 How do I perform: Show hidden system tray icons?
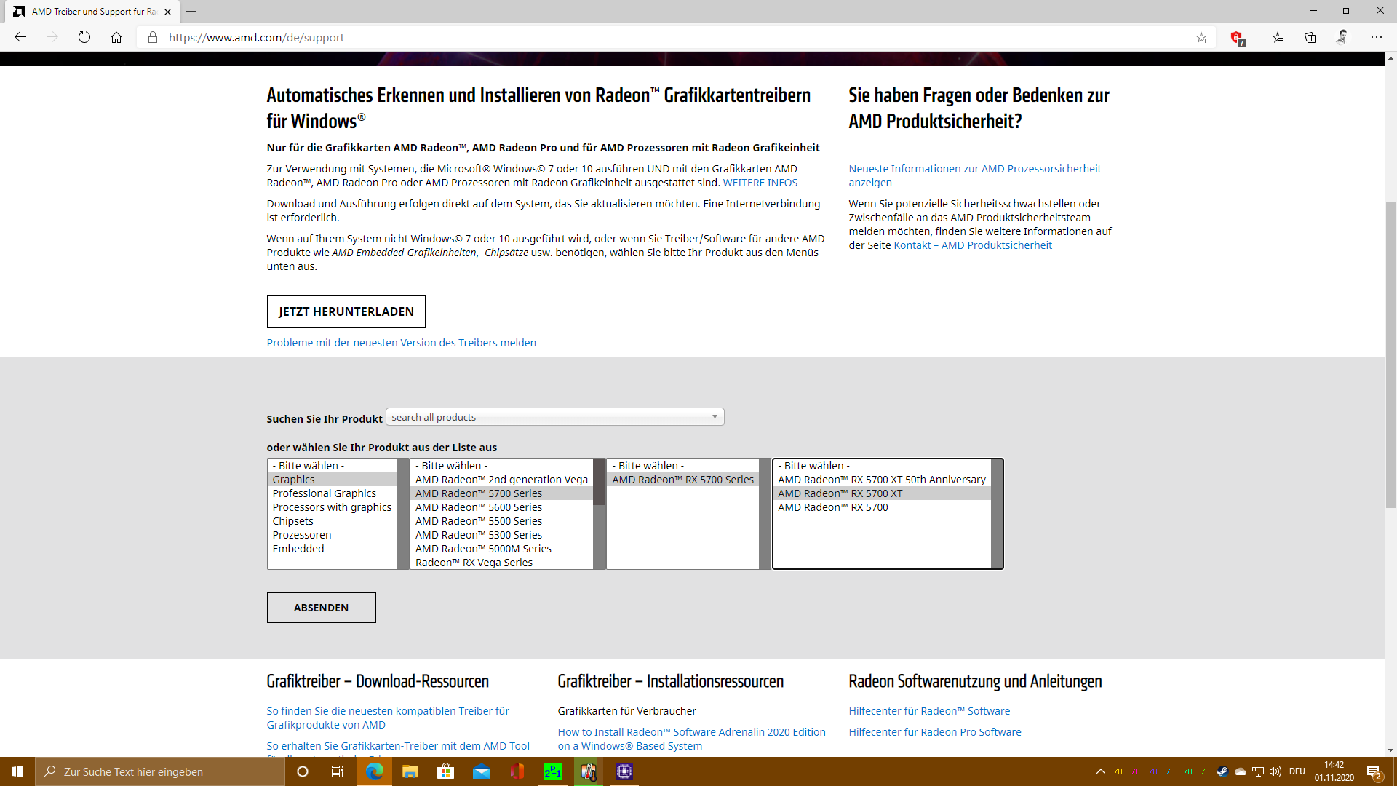pos(1100,771)
